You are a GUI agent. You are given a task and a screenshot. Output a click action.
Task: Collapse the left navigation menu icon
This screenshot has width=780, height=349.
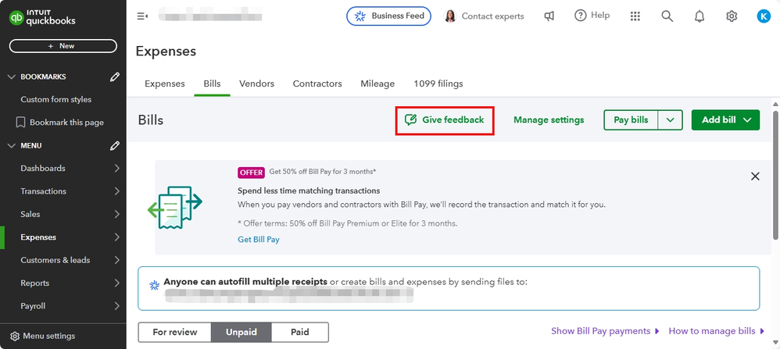tap(142, 16)
